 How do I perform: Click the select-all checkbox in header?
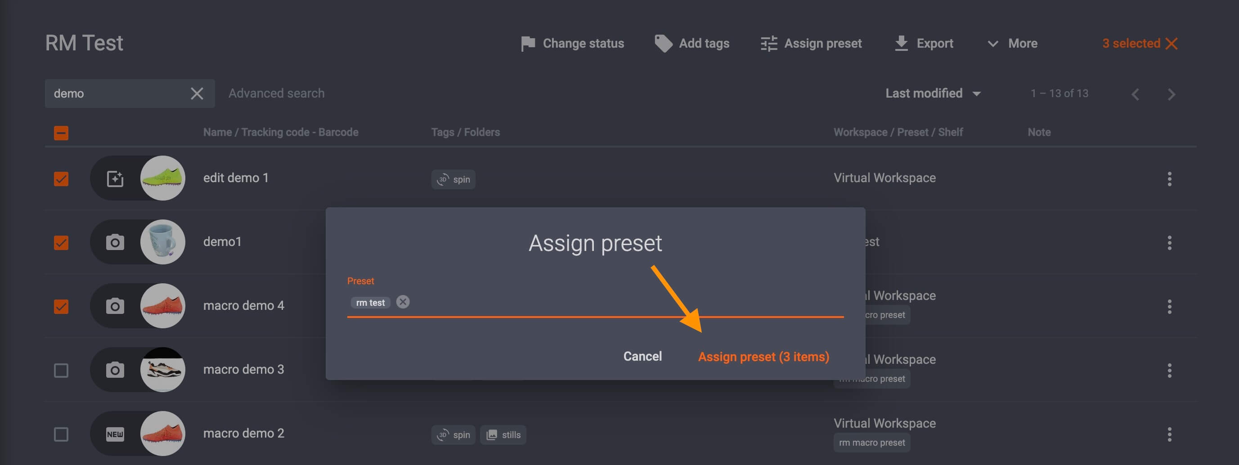[x=61, y=133]
